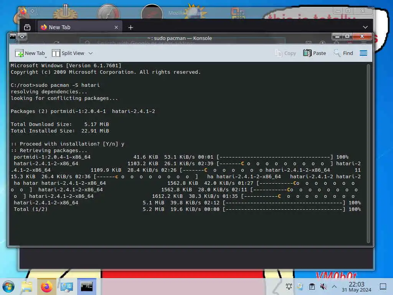Switch to Firefox in the taskbar
This screenshot has width=393, height=295.
46,287
